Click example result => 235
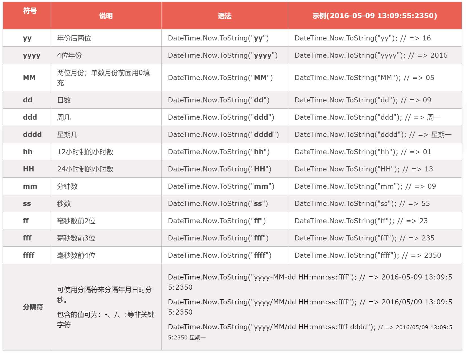The image size is (467, 355). tap(364, 238)
